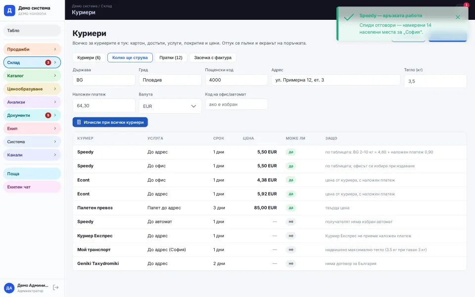The image size is (475, 297).
Task: Open the Валута EUR dropdown
Action: 170,106
